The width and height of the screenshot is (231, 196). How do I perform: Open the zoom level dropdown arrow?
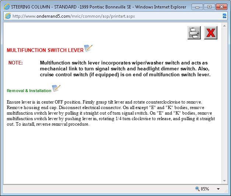point(218,189)
